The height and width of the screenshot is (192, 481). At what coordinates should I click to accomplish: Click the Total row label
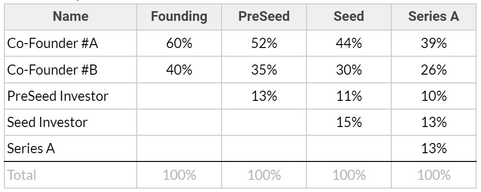[21, 175]
